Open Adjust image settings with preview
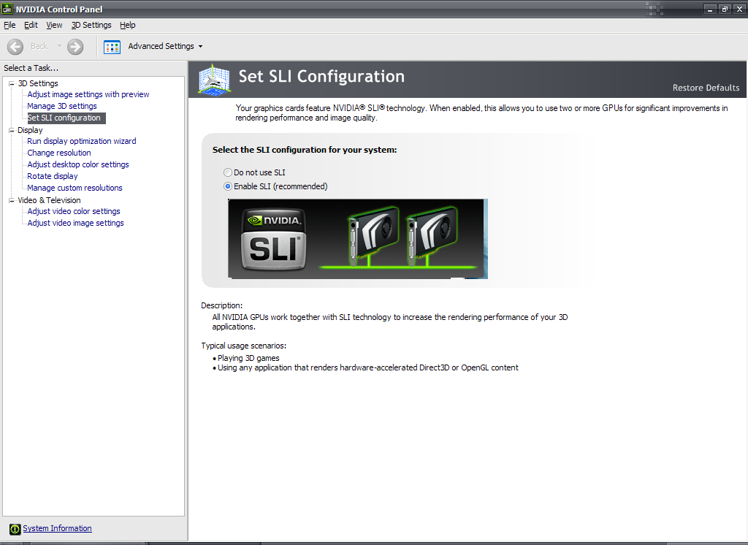The image size is (748, 545). [x=88, y=94]
